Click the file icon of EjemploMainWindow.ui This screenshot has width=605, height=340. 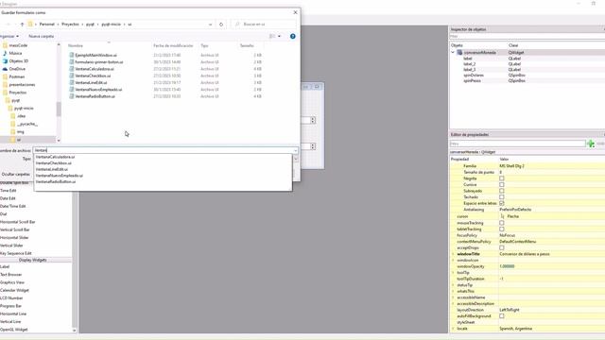[72, 55]
